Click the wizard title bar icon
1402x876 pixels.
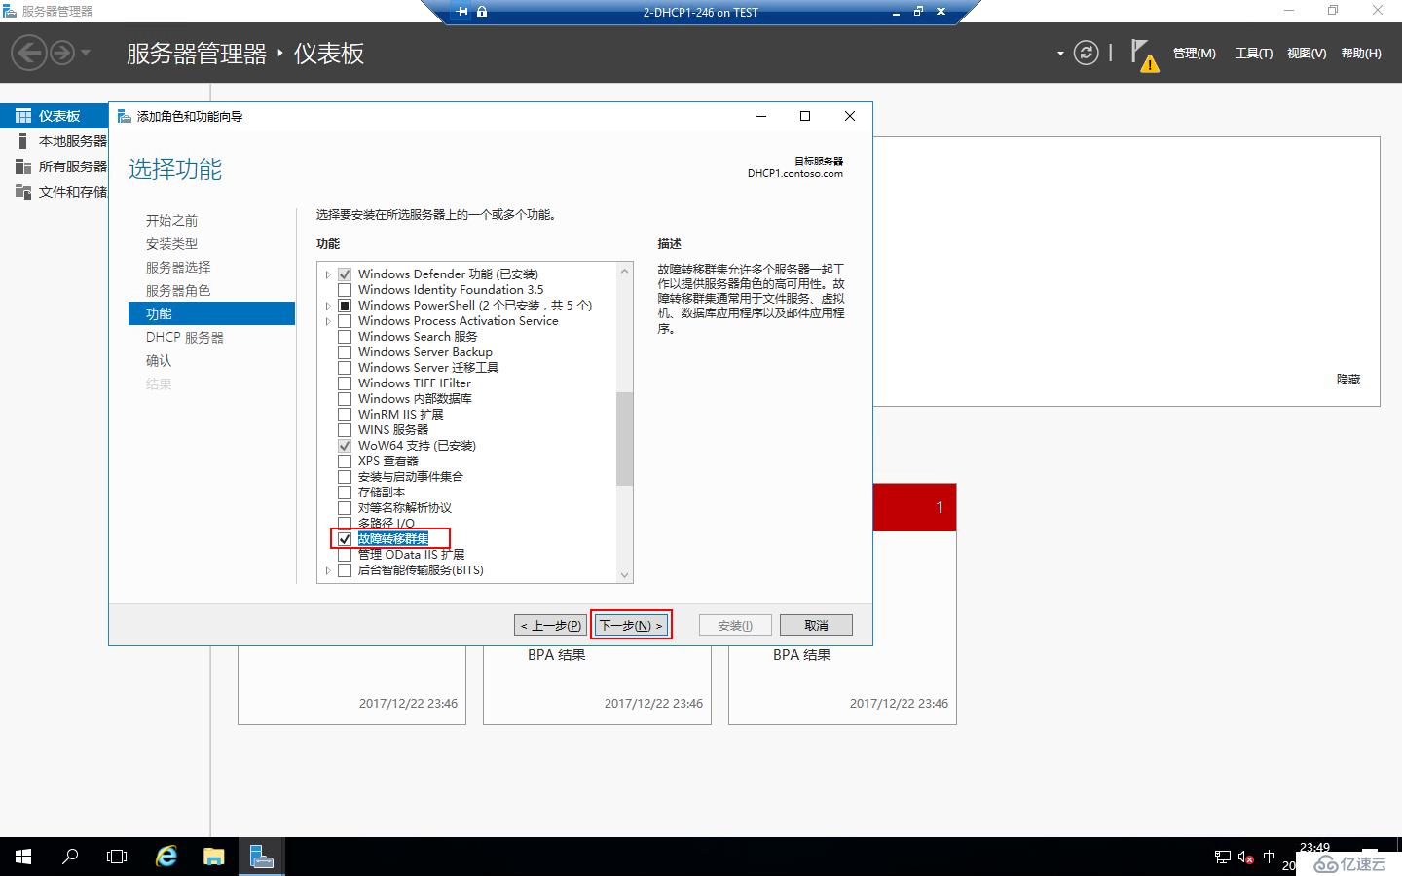[124, 116]
